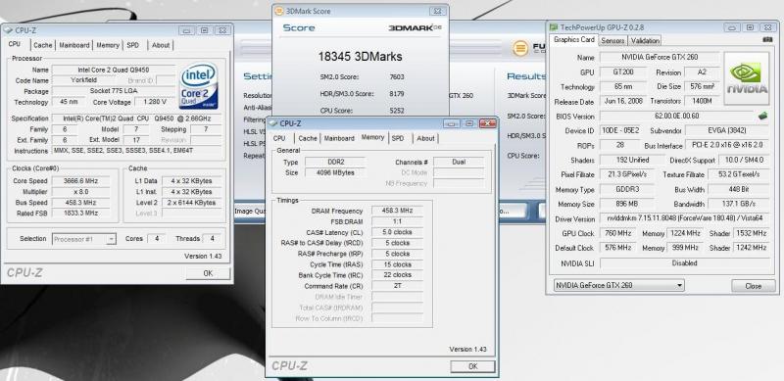Click the Close button in GPU-Z
The image size is (784, 381).
[753, 286]
